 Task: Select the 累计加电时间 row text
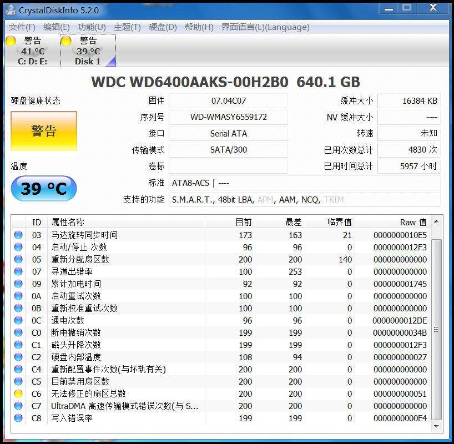76,284
